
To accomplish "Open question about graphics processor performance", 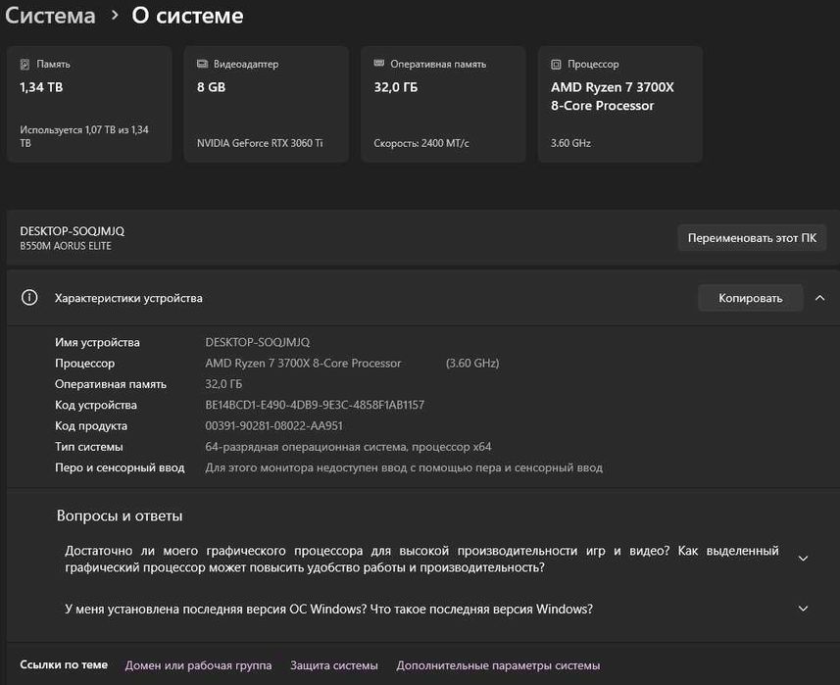I will (421, 559).
